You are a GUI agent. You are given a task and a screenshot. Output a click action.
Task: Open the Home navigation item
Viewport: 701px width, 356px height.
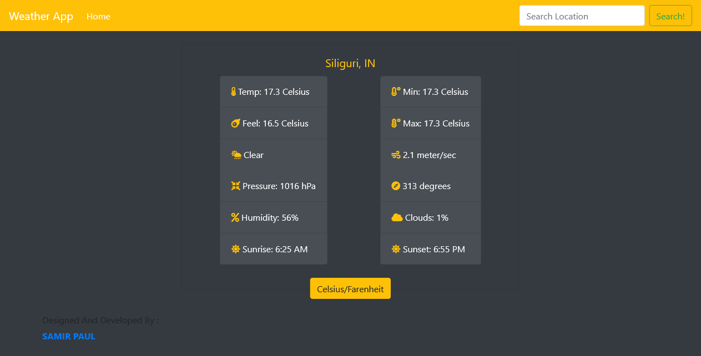[x=98, y=17]
